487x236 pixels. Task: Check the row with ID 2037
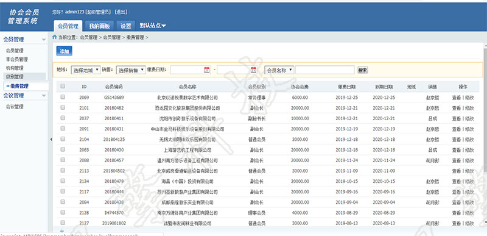pyautogui.click(x=63, y=118)
